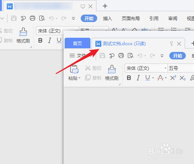Toggle Bold in back window ribbon

(40, 40)
